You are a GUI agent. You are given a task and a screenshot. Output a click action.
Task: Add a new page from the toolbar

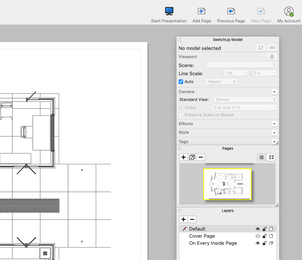point(201,11)
